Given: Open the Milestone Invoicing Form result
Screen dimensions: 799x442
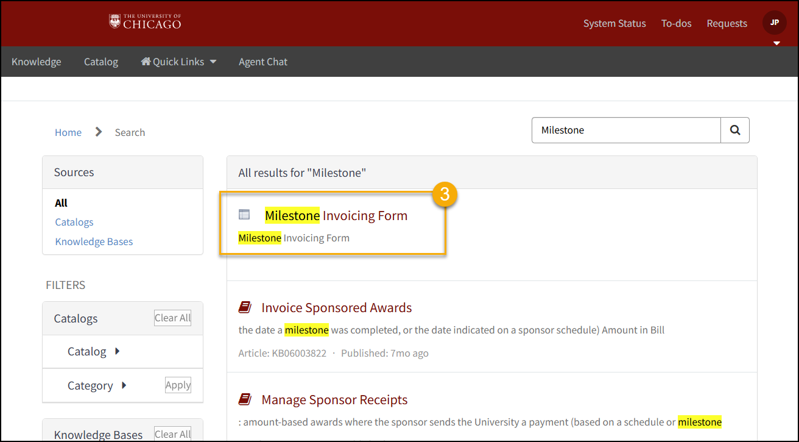Looking at the screenshot, I should click(336, 215).
